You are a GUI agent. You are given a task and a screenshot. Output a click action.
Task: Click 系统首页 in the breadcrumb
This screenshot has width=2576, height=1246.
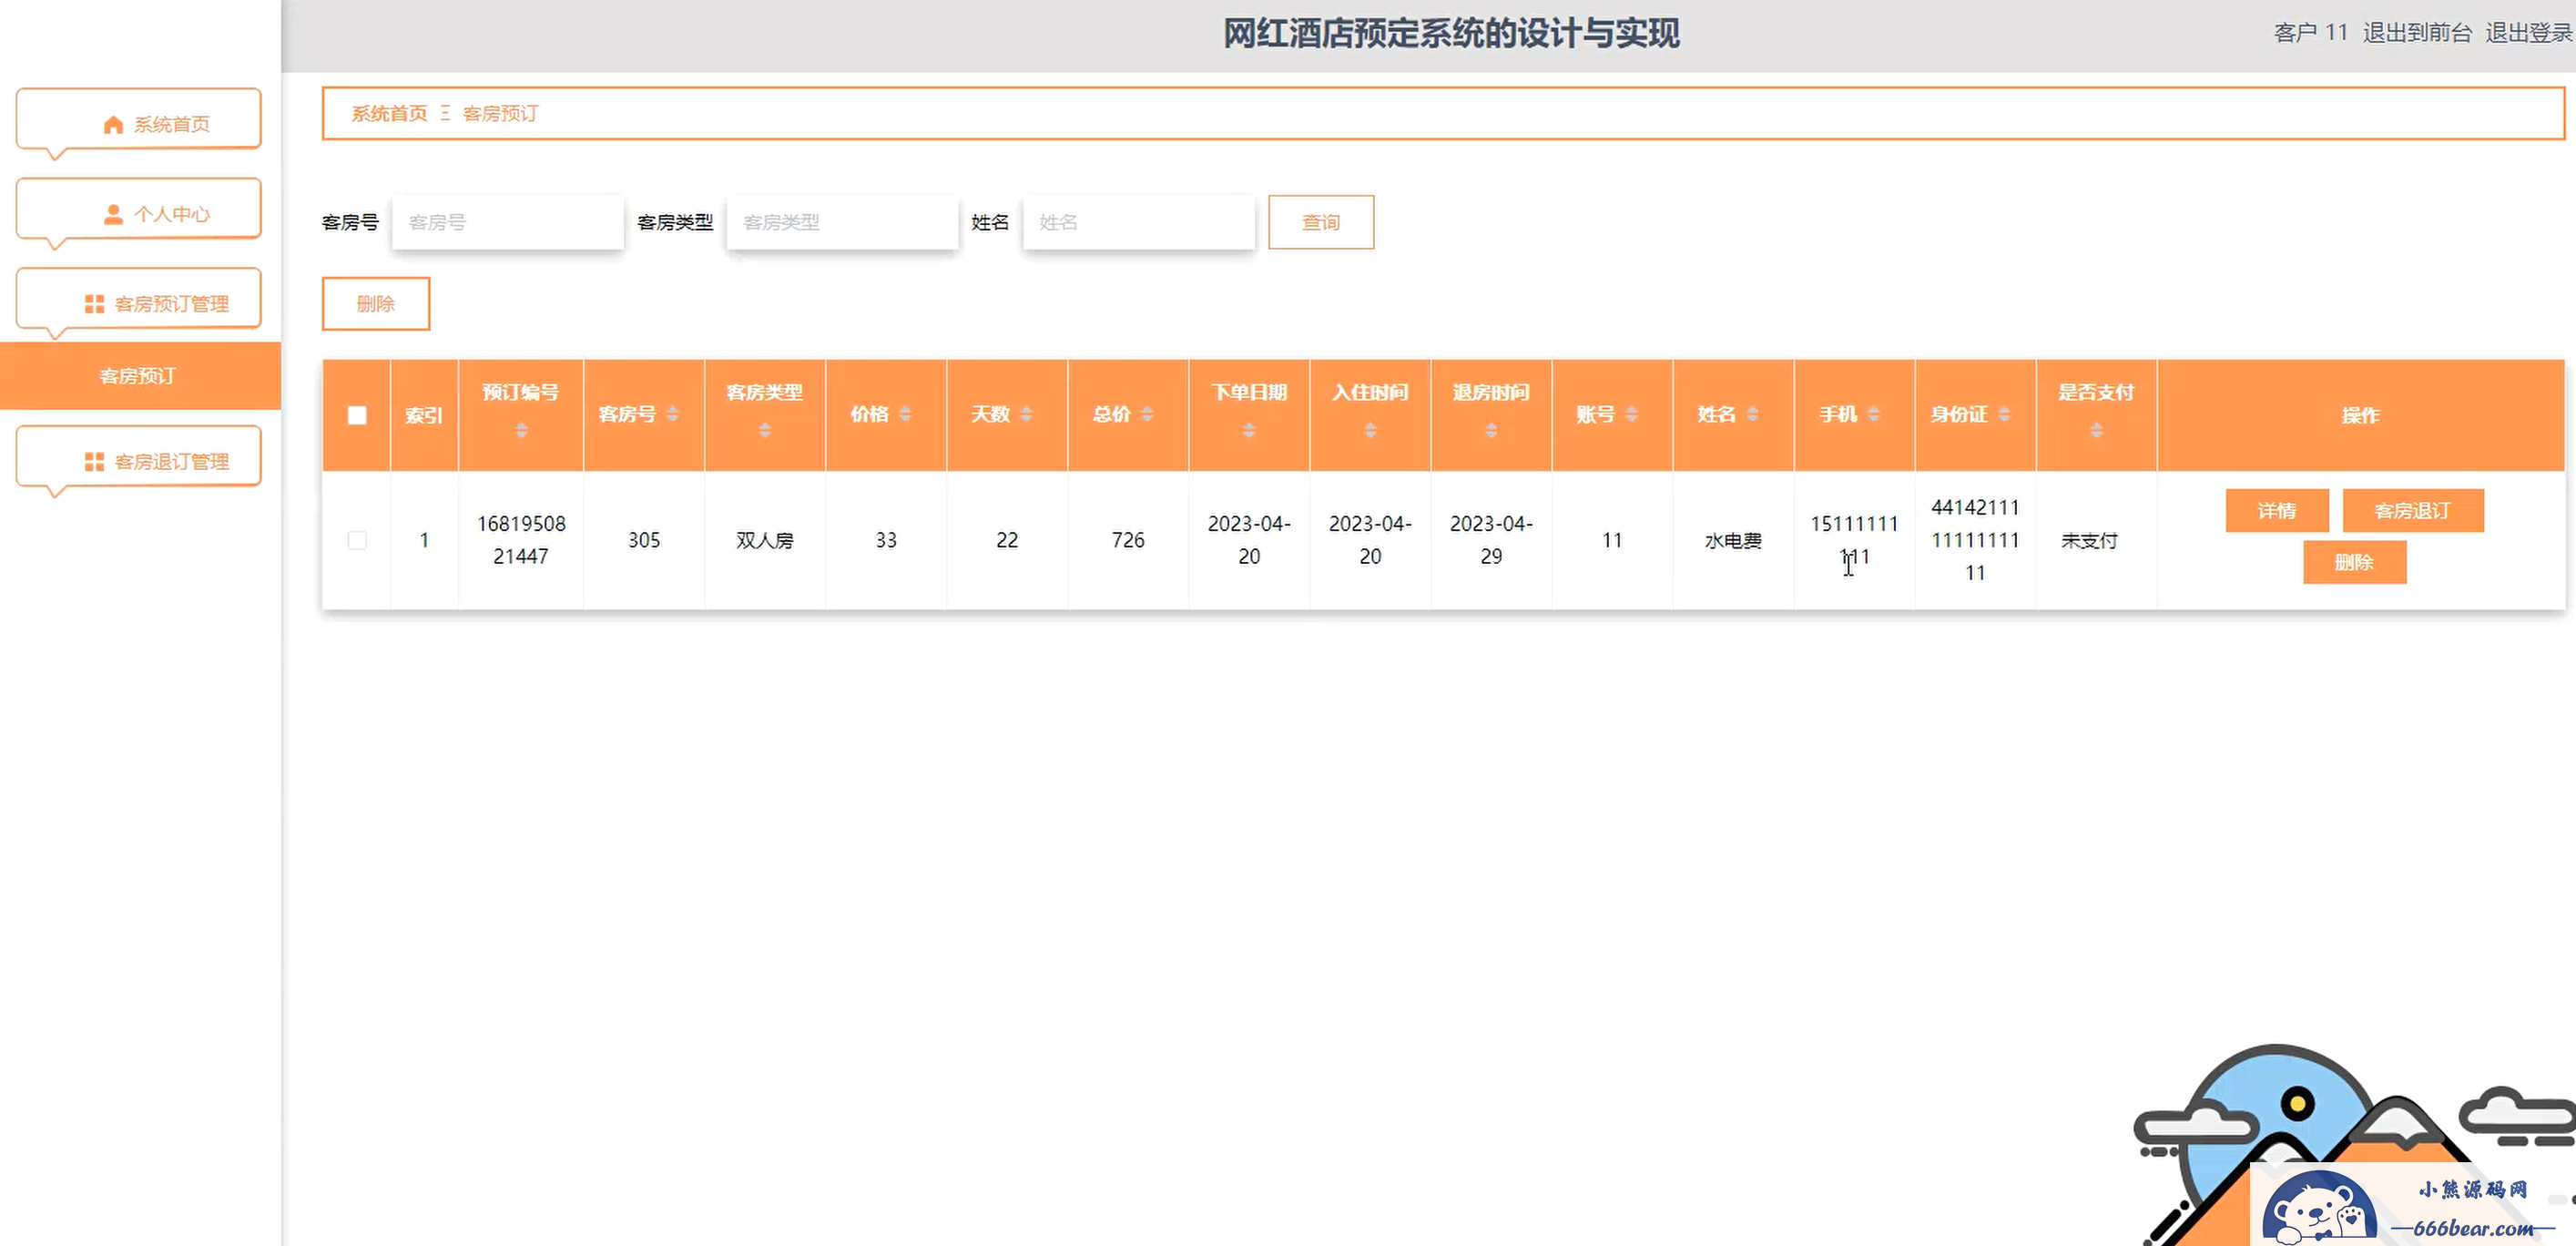(389, 114)
